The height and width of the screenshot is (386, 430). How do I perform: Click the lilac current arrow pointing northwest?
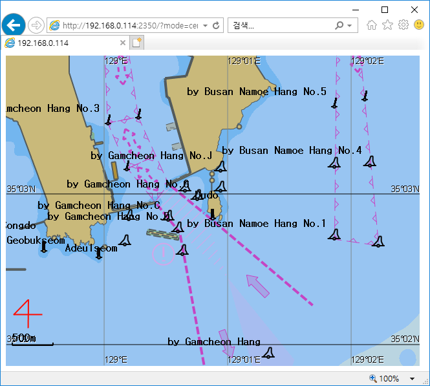(x=258, y=286)
